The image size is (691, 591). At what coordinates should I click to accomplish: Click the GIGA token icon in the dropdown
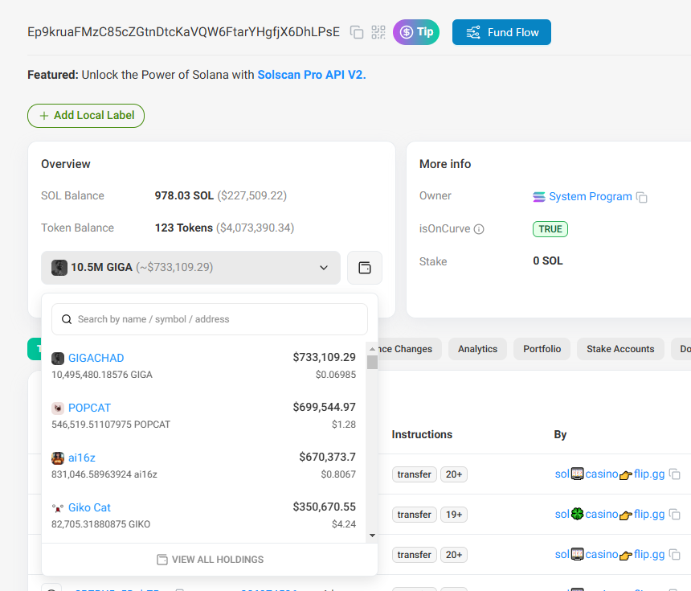pyautogui.click(x=59, y=268)
